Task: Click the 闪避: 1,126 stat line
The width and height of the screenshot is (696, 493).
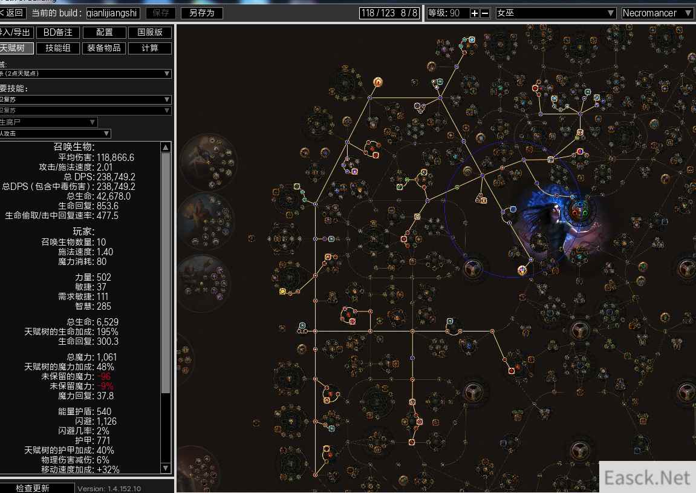Action: point(96,422)
